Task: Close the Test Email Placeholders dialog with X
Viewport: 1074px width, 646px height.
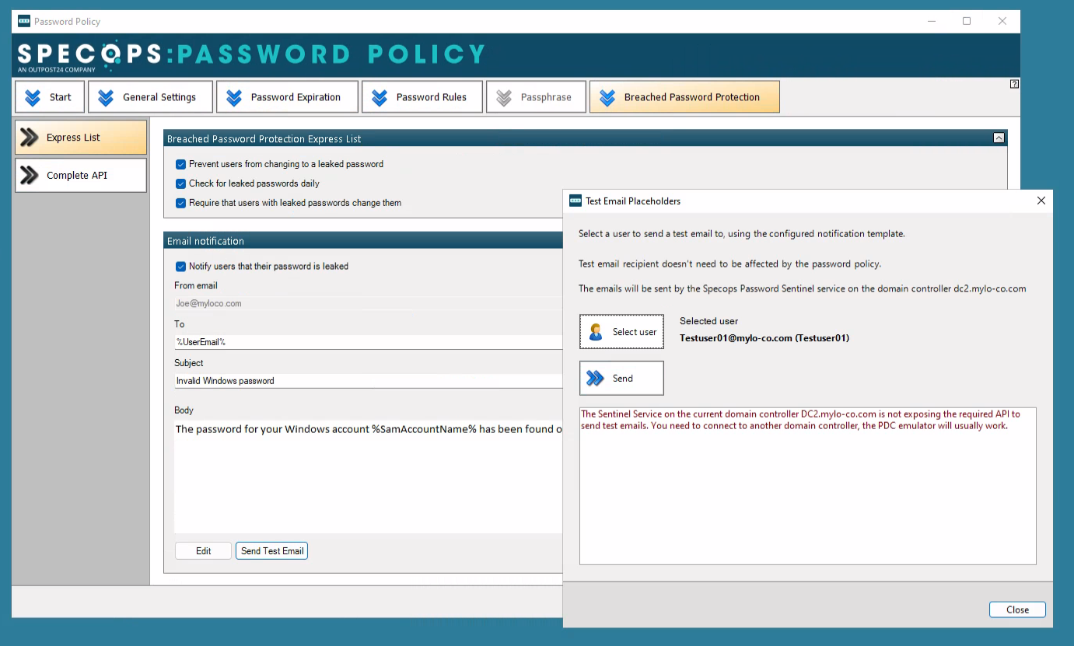Action: 1041,201
